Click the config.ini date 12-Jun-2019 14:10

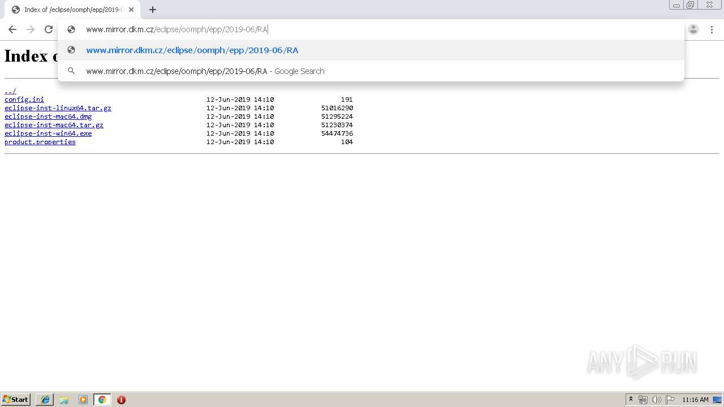240,99
